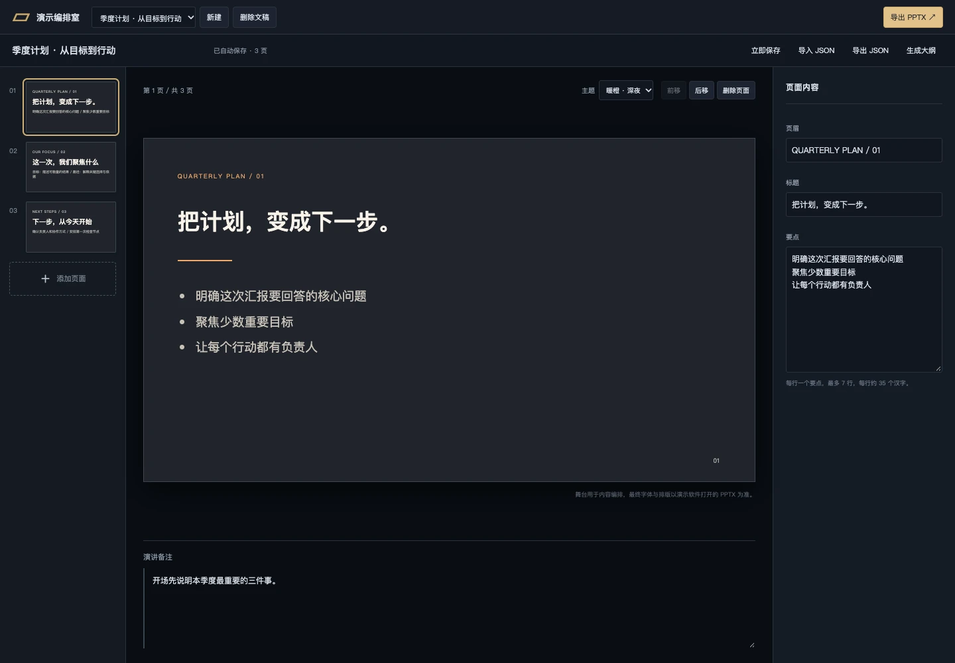Open the 暖橙·深夜 theme dropdown

pos(626,90)
